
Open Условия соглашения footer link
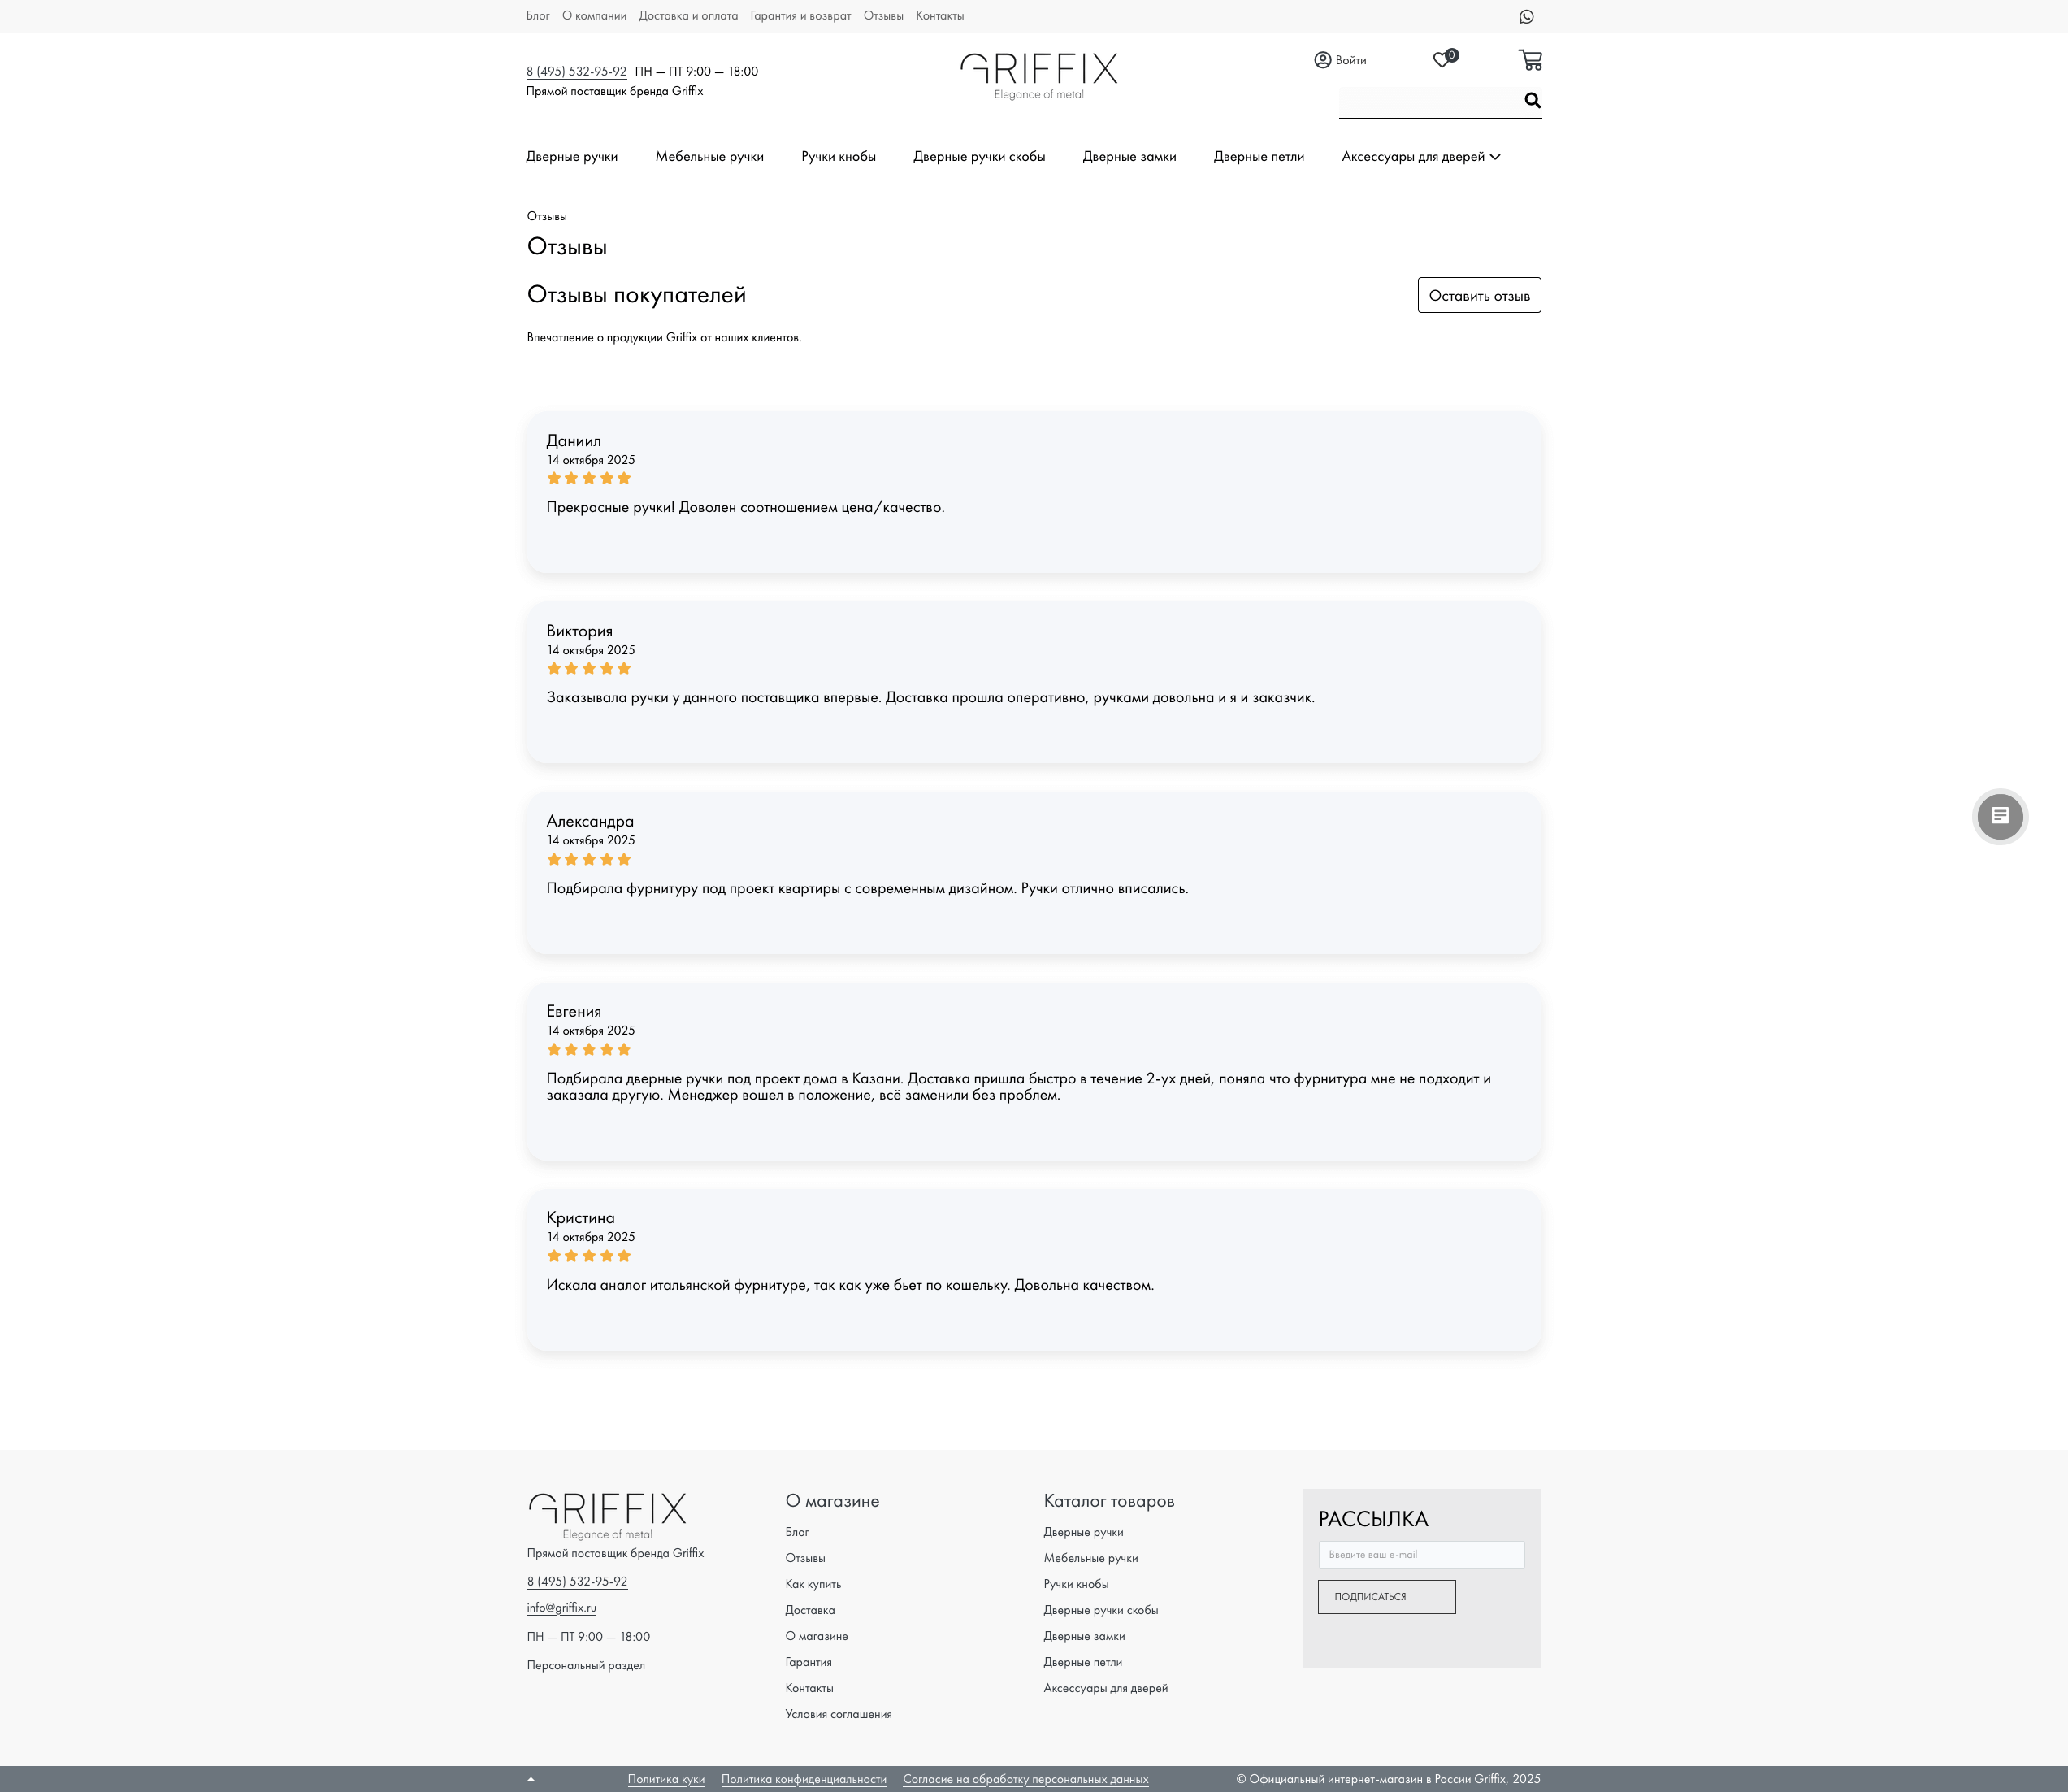coord(838,1714)
